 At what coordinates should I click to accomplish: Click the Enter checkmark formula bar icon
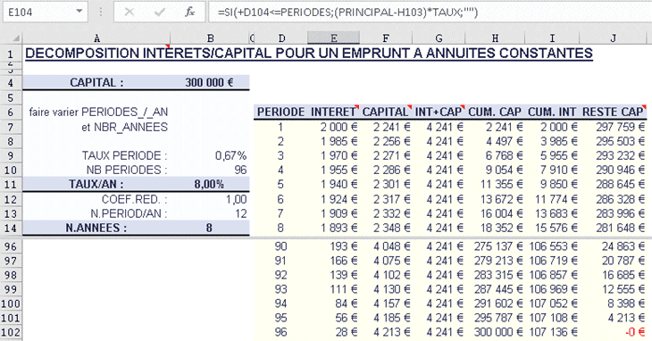click(159, 12)
